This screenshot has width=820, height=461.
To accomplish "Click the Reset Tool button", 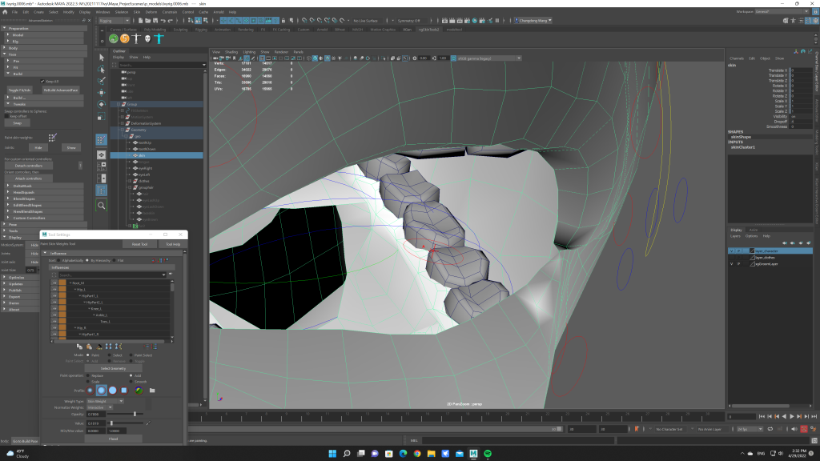I will 139,244.
